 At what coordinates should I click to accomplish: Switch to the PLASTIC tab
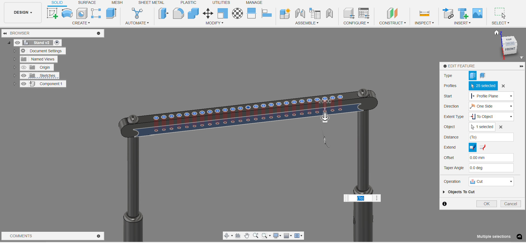point(188,2)
